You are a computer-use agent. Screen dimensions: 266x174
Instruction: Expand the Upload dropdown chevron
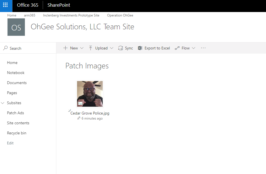click(112, 48)
